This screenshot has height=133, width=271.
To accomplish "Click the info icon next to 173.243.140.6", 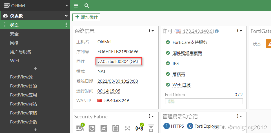I will coord(217,31).
